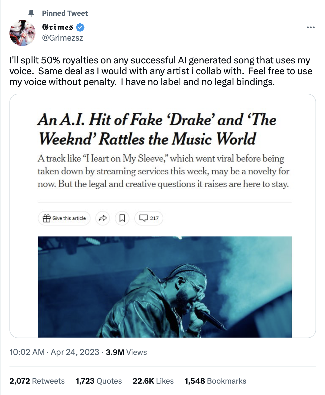
Task: Open Grimes's profile avatar
Action: pos(22,32)
